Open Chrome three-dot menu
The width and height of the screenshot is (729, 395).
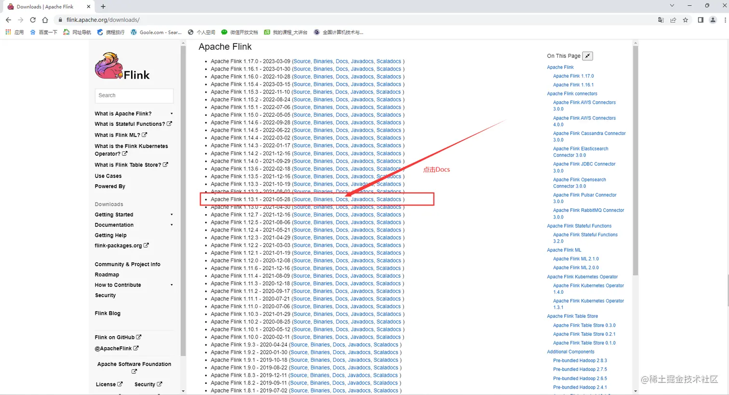pyautogui.click(x=725, y=20)
